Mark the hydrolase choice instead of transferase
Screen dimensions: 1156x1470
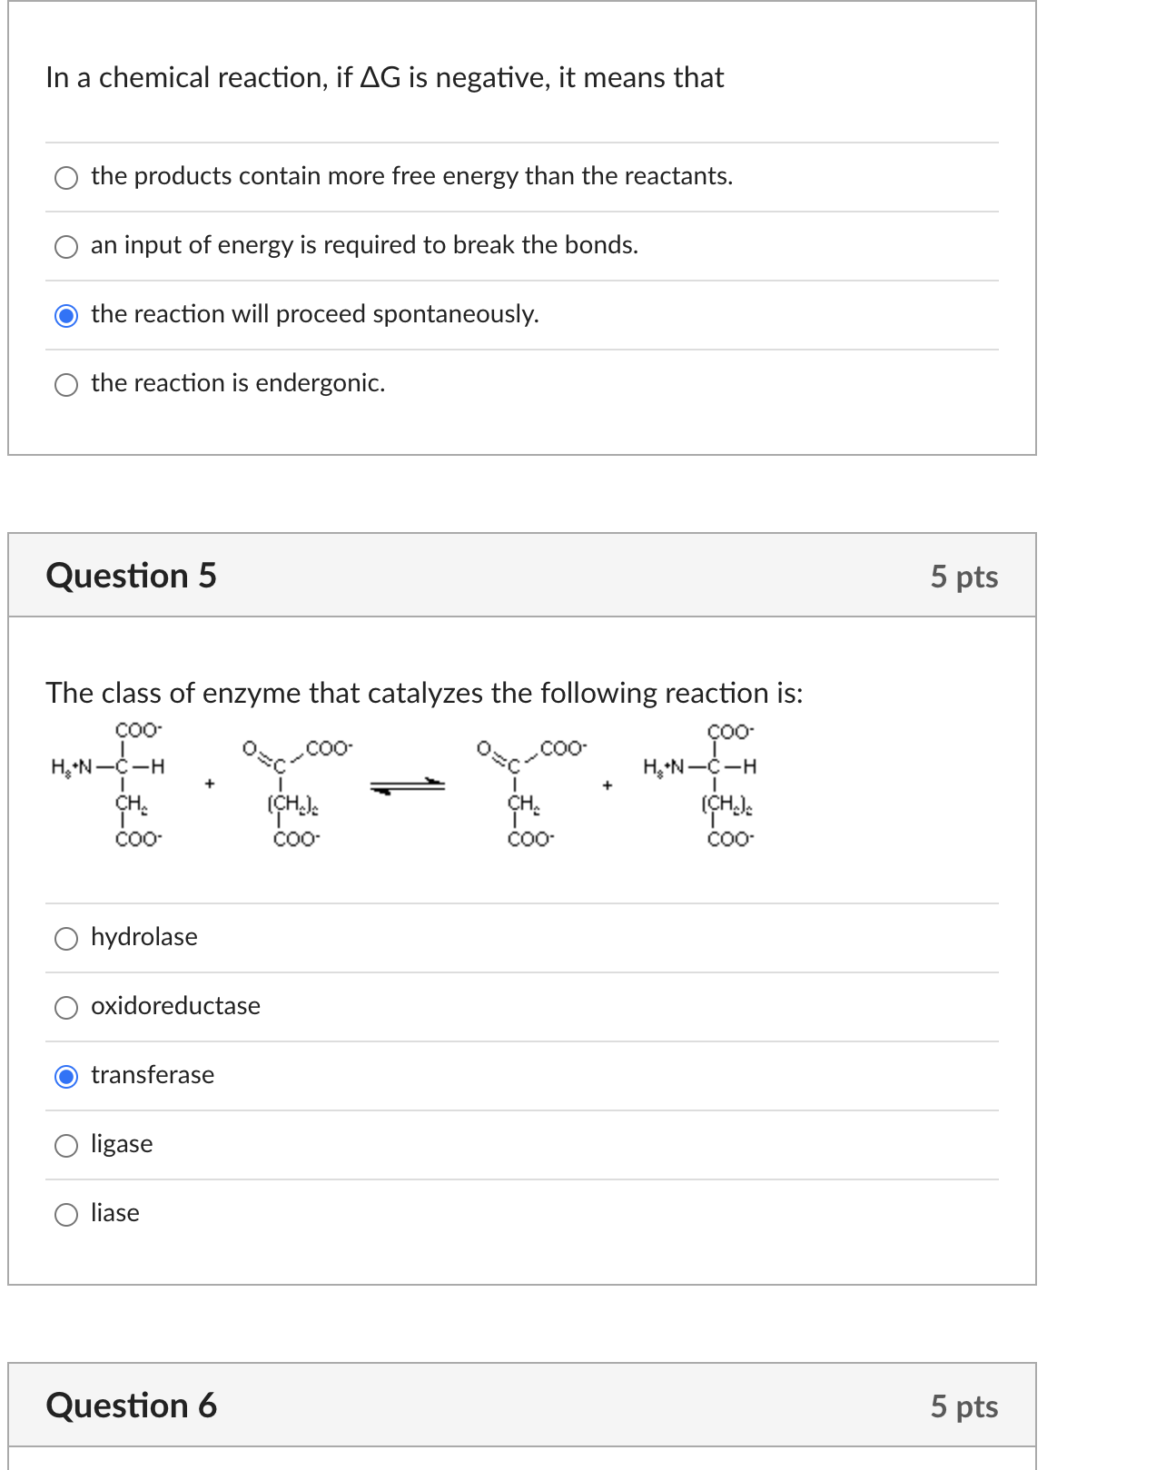65,939
